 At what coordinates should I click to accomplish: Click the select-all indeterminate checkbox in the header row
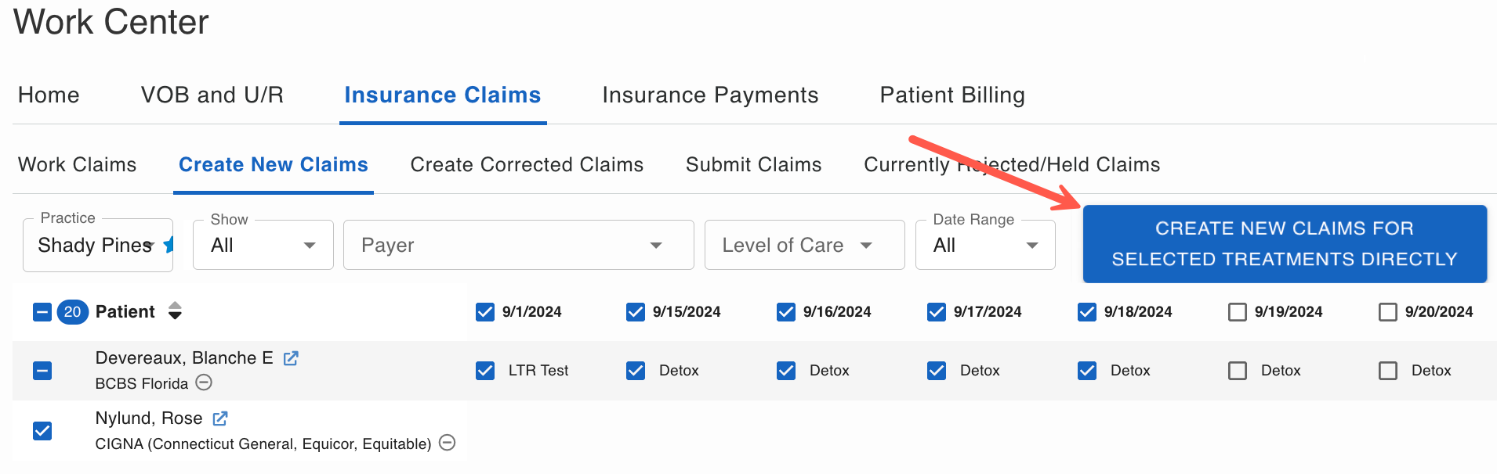(42, 311)
